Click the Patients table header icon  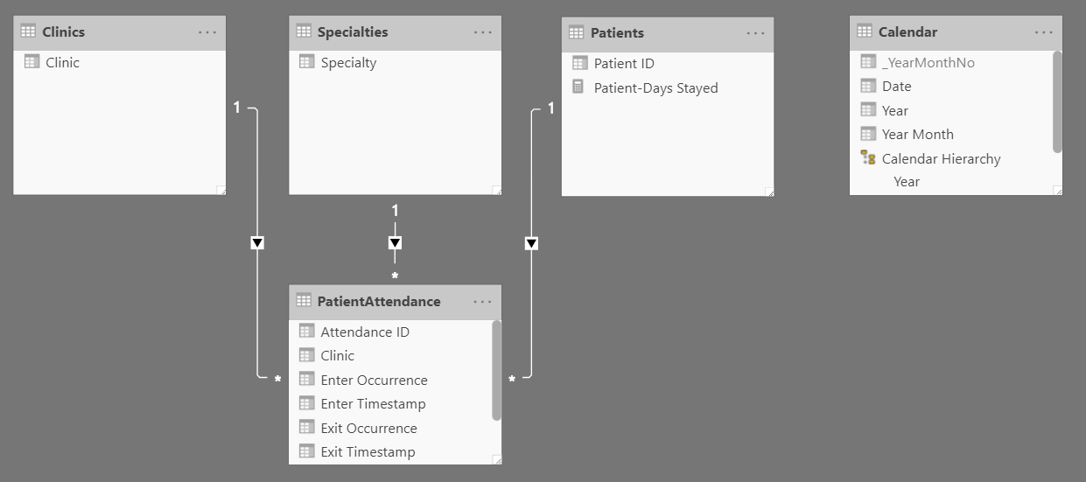576,32
